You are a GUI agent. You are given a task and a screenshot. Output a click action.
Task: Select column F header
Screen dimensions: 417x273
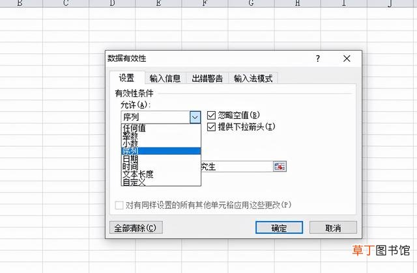(x=205, y=3)
